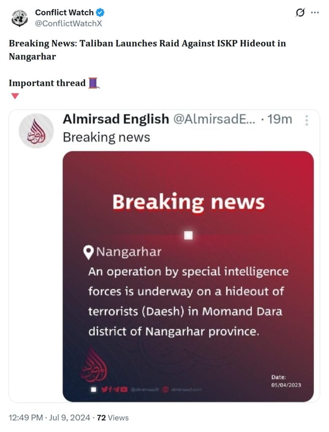The image size is (329, 432).
Task: Click the 19m timestamp in quoted post
Action: click(x=280, y=119)
